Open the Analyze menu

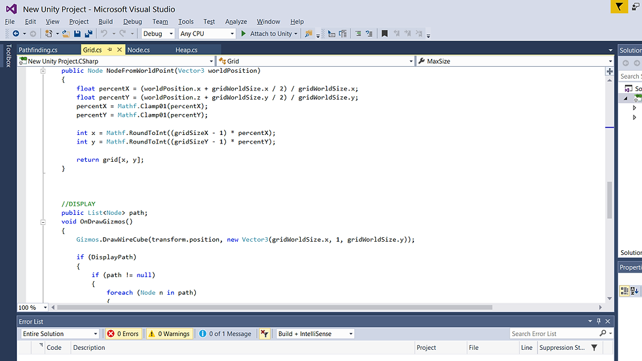[236, 21]
